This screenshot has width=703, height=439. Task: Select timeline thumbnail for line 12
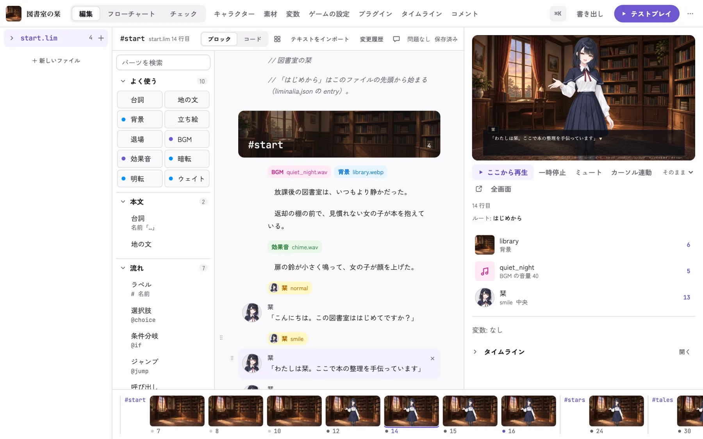coord(353,411)
